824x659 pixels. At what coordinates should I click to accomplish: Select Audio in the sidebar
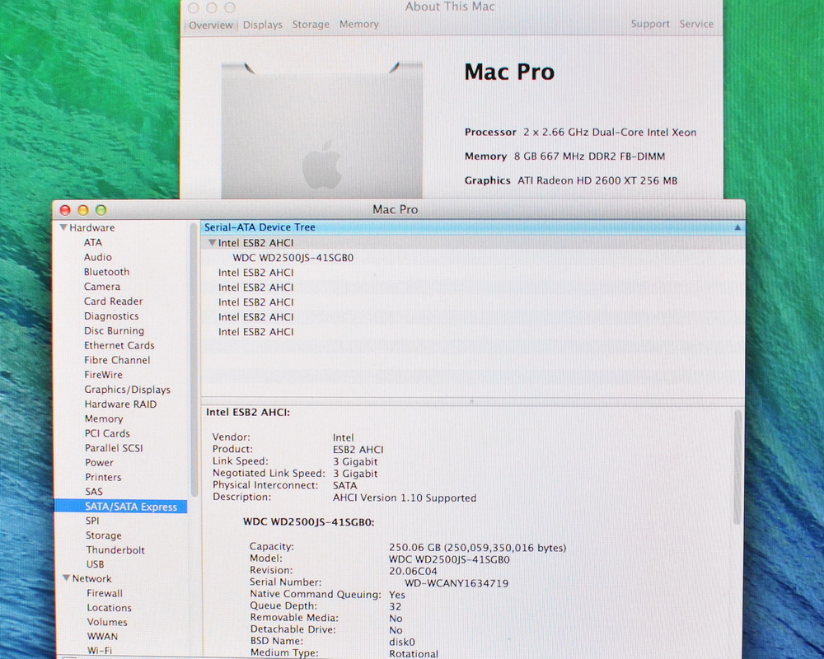(x=98, y=257)
